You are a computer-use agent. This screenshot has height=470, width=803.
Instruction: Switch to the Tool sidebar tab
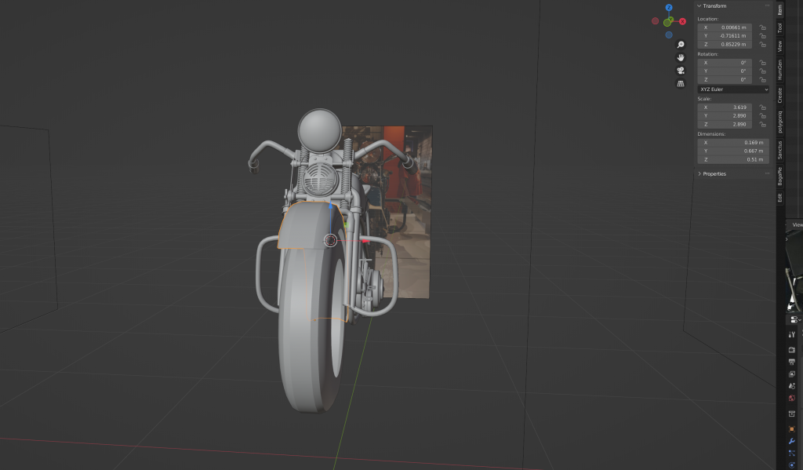(x=779, y=27)
